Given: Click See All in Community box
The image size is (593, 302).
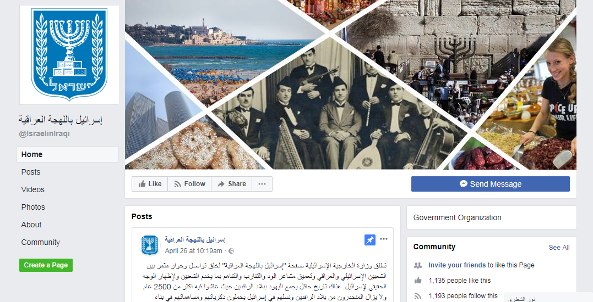Looking at the screenshot, I should click(x=559, y=248).
